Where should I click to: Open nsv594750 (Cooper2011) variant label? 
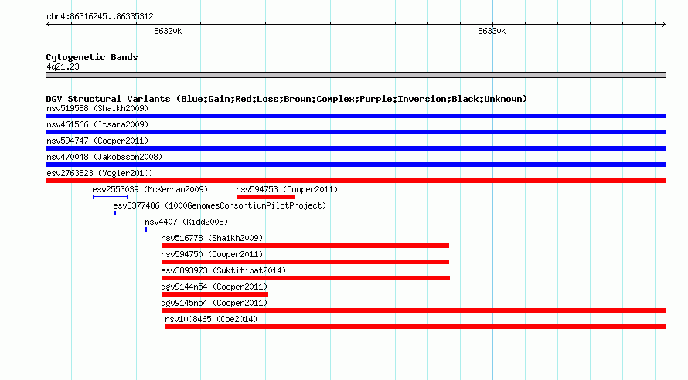tap(212, 254)
